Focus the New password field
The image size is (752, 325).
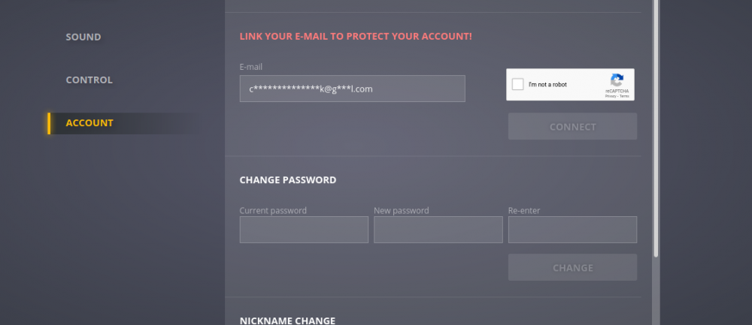(438, 230)
